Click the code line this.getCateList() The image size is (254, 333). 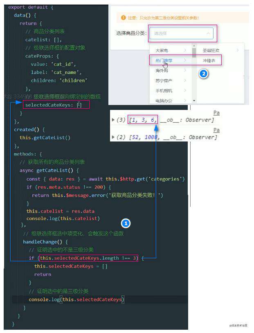pos(45,138)
